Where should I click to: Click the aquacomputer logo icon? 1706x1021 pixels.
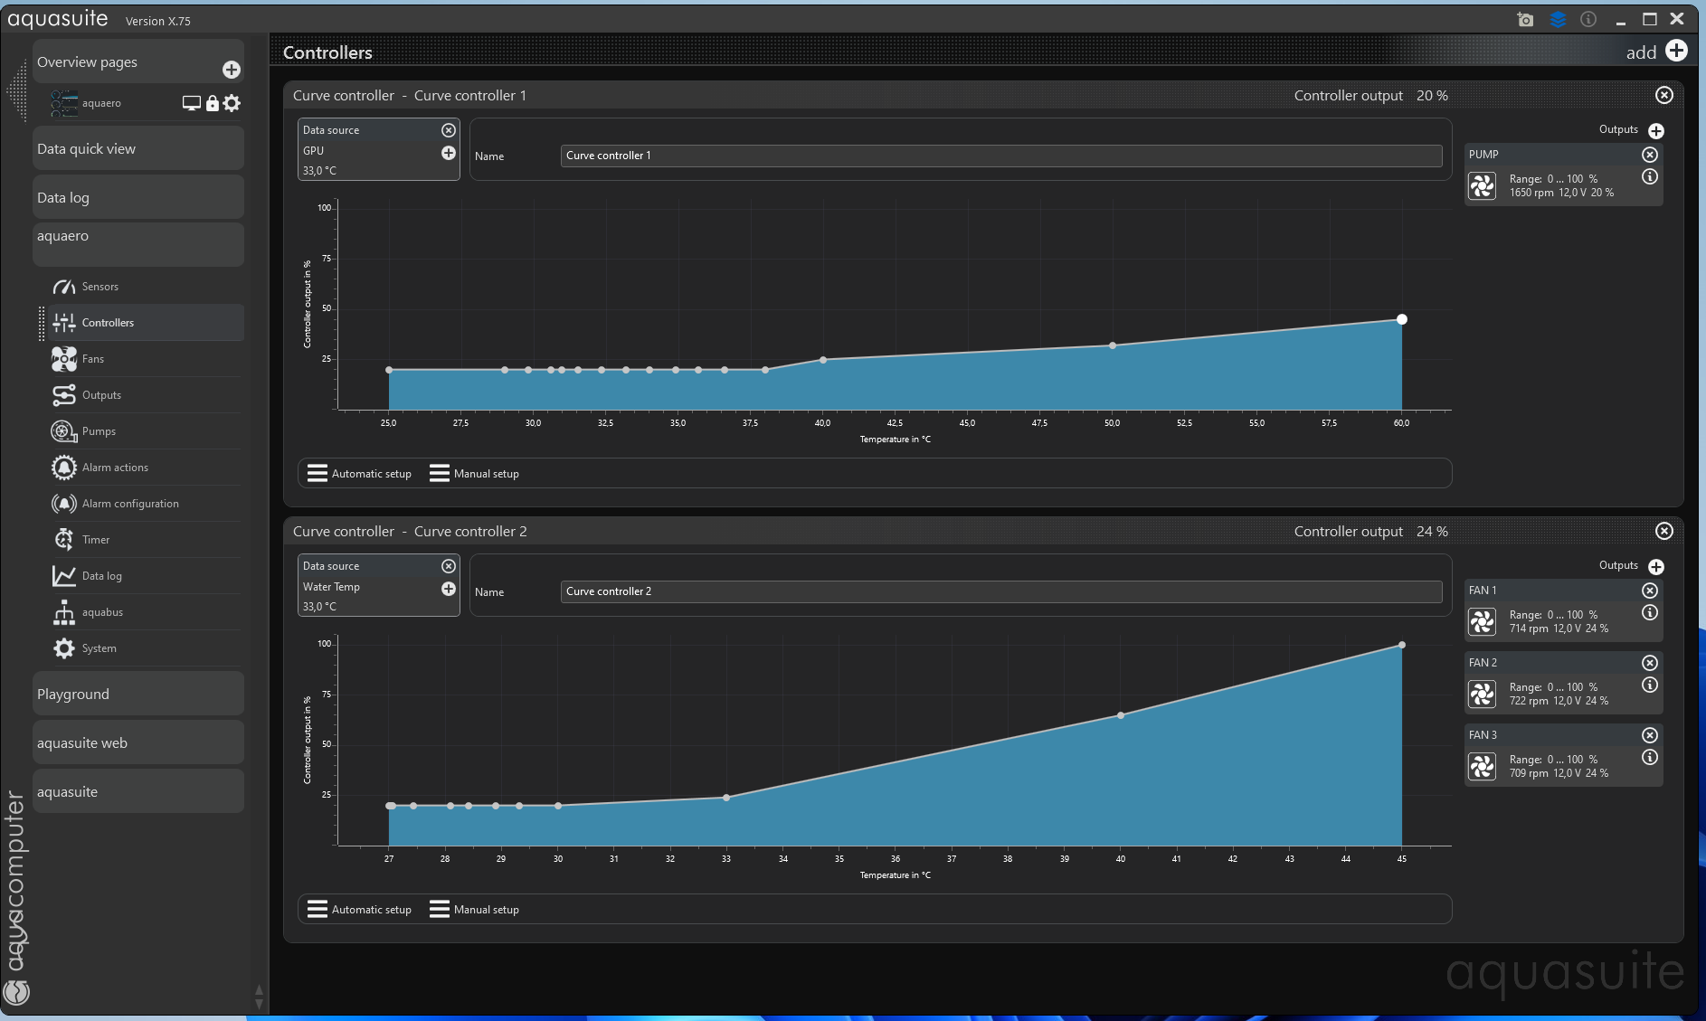17,992
